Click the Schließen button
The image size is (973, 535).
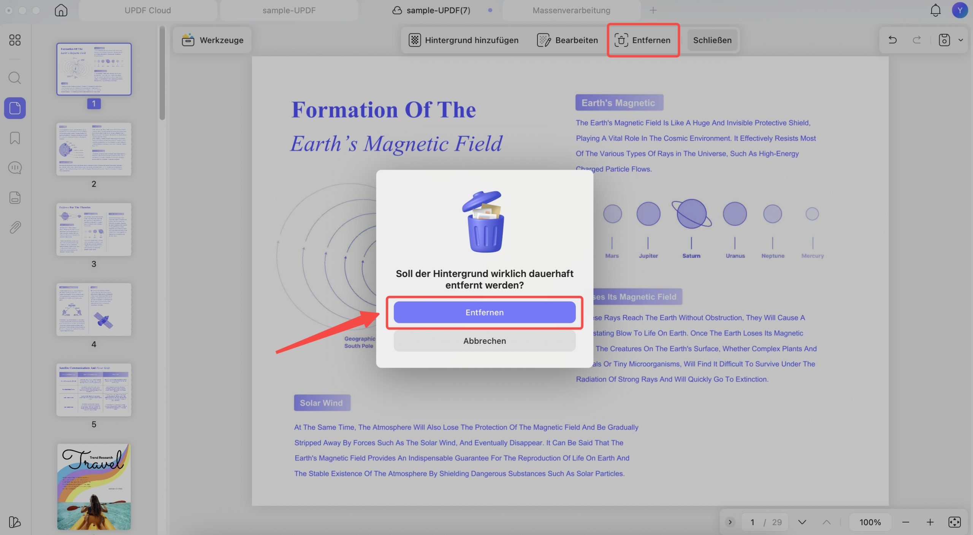pyautogui.click(x=712, y=40)
